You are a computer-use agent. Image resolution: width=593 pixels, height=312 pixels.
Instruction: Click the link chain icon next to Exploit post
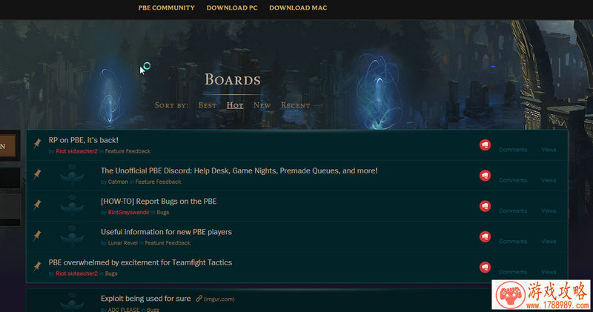tap(199, 299)
